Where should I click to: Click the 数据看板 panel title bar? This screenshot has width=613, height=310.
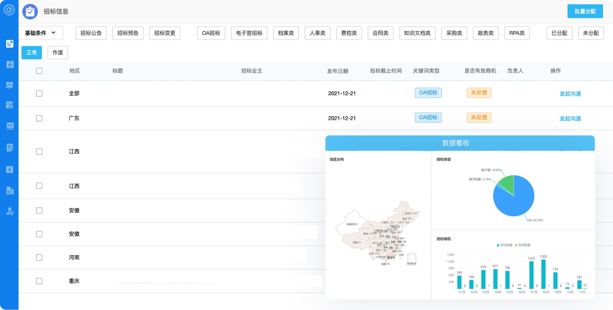[x=460, y=143]
